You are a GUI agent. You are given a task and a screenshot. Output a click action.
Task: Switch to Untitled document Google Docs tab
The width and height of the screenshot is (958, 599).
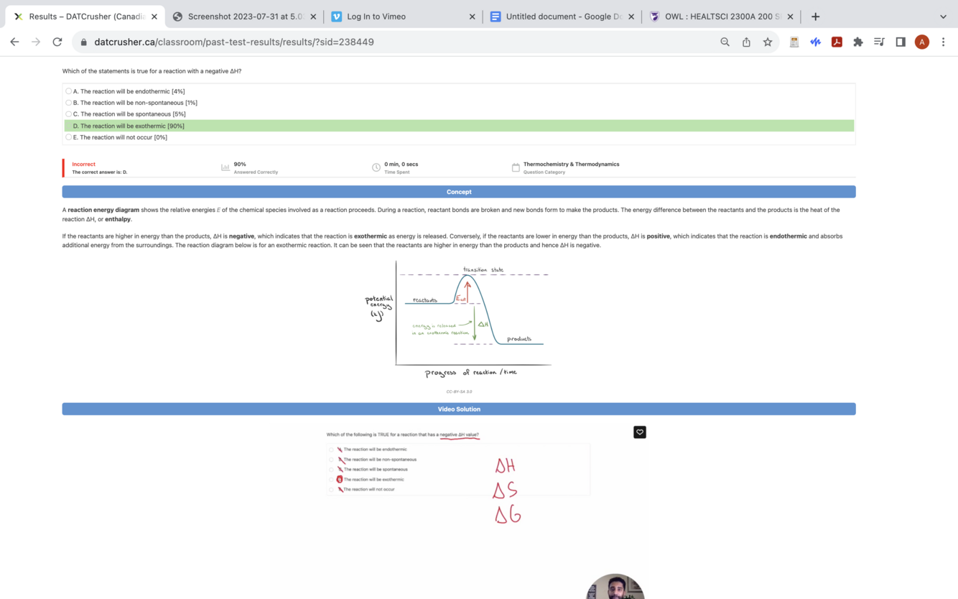click(562, 17)
